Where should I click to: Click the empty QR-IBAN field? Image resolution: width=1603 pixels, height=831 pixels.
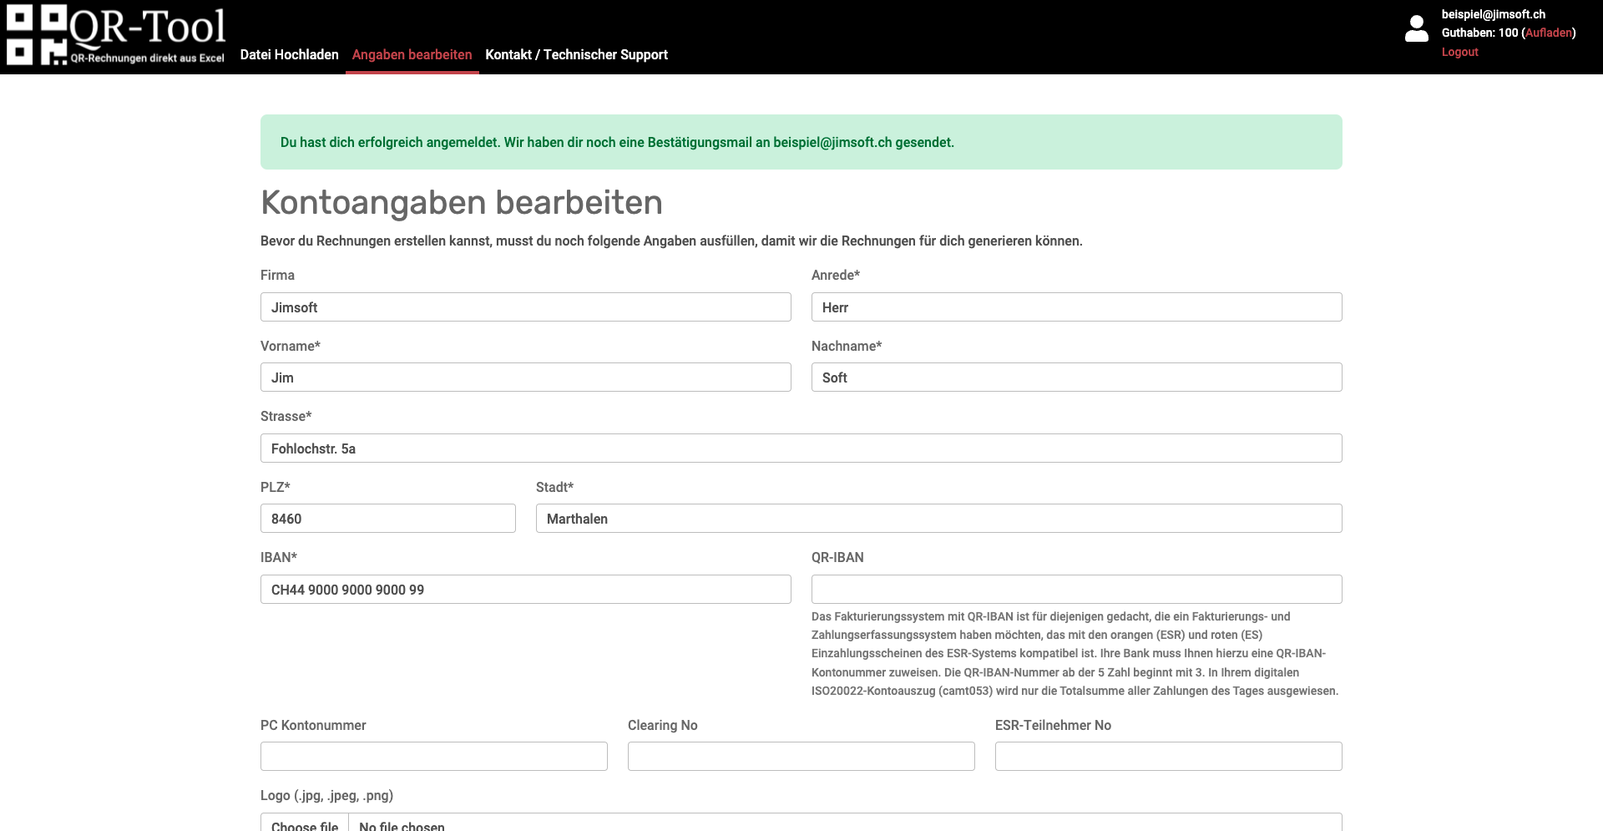point(1076,590)
